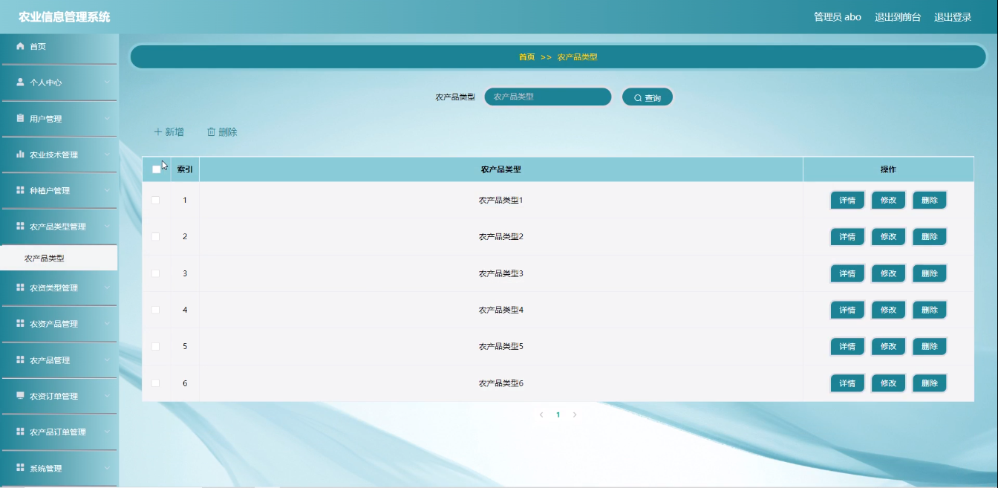Screen dimensions: 998x488
Task: Click the person icon for 个人中心
Action: 21,82
